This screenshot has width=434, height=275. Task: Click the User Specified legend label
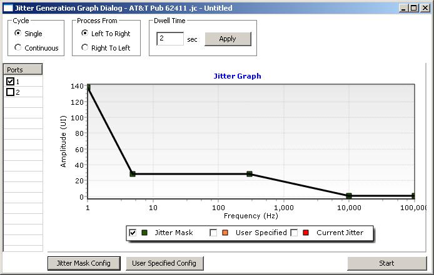(x=261, y=233)
